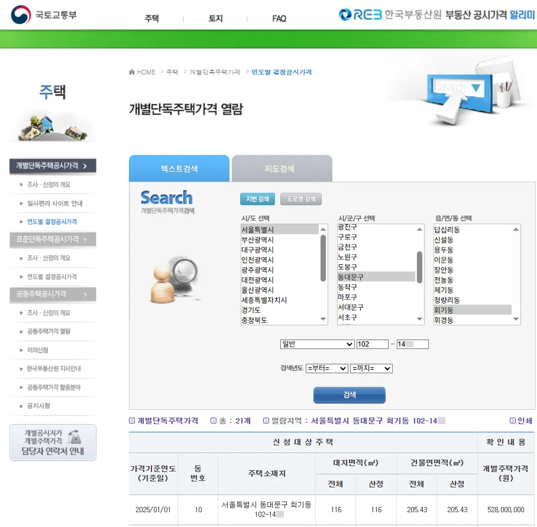Screen dimensions: 537x527
Task: Select 청량리동 in 읍/면/동 list
Action: coord(473,300)
